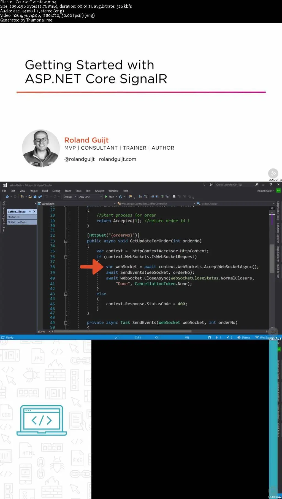Close the Coffee...ller.cs tab
282x499 pixels.
tap(34, 212)
